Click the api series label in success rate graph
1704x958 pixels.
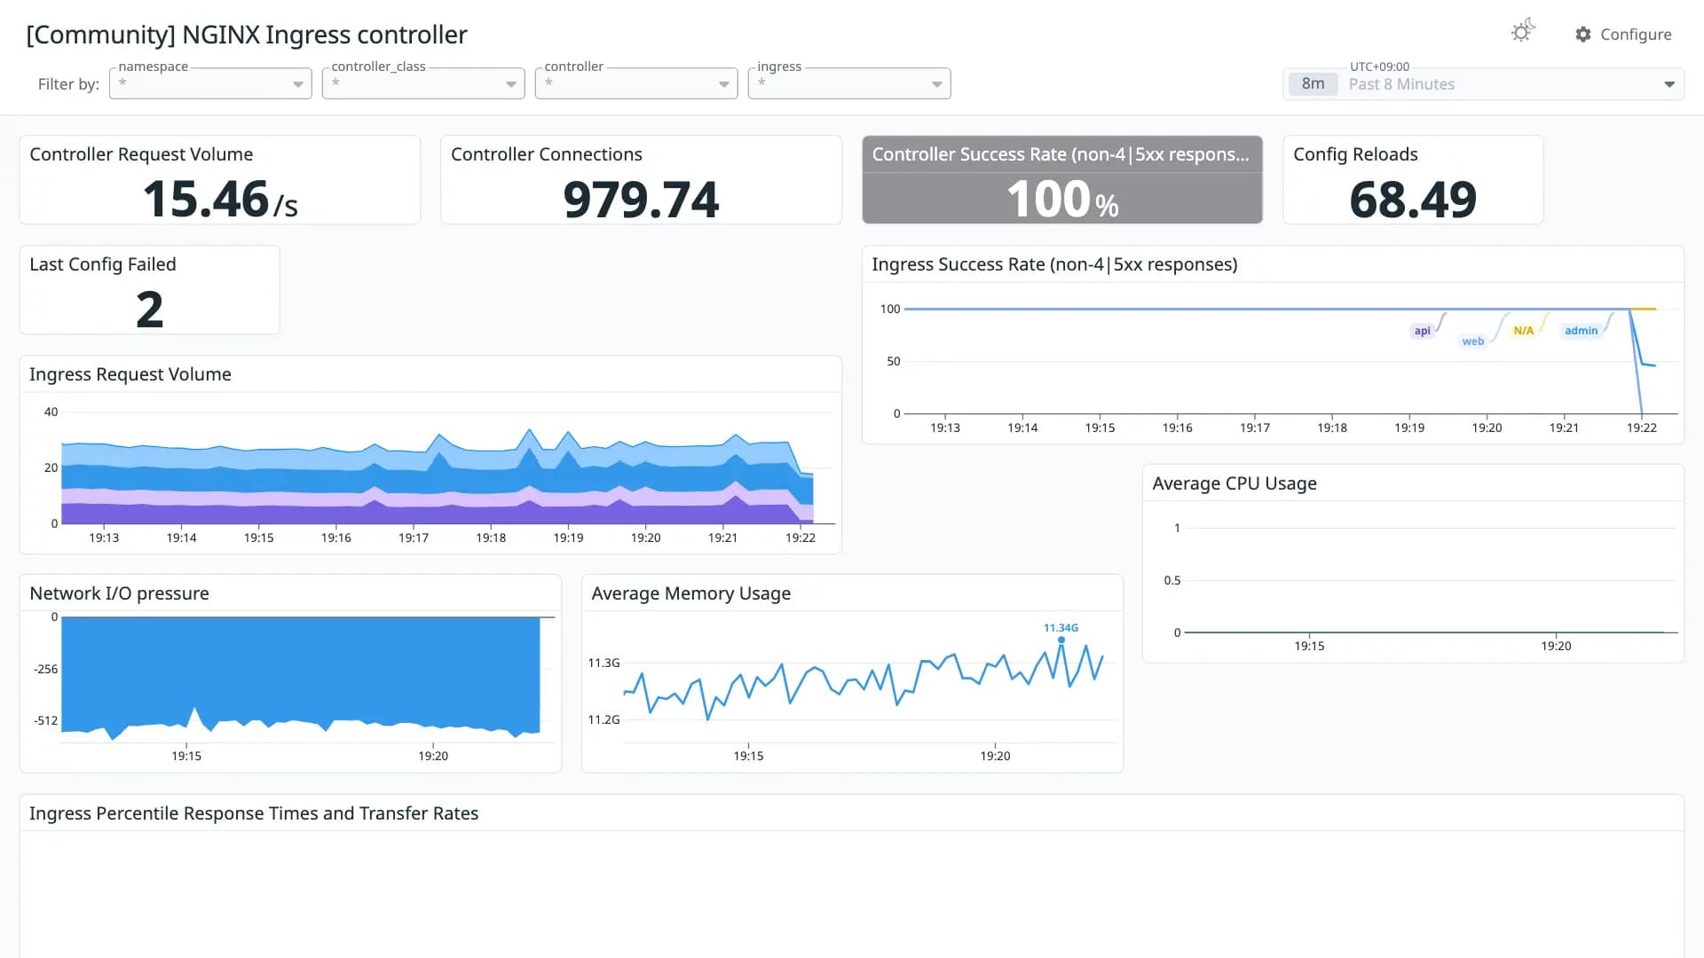coord(1422,331)
